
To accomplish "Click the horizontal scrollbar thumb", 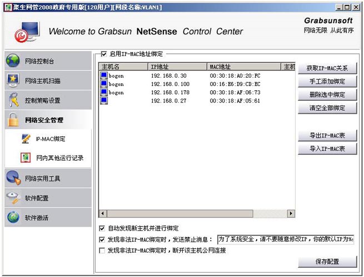I will [180, 213].
